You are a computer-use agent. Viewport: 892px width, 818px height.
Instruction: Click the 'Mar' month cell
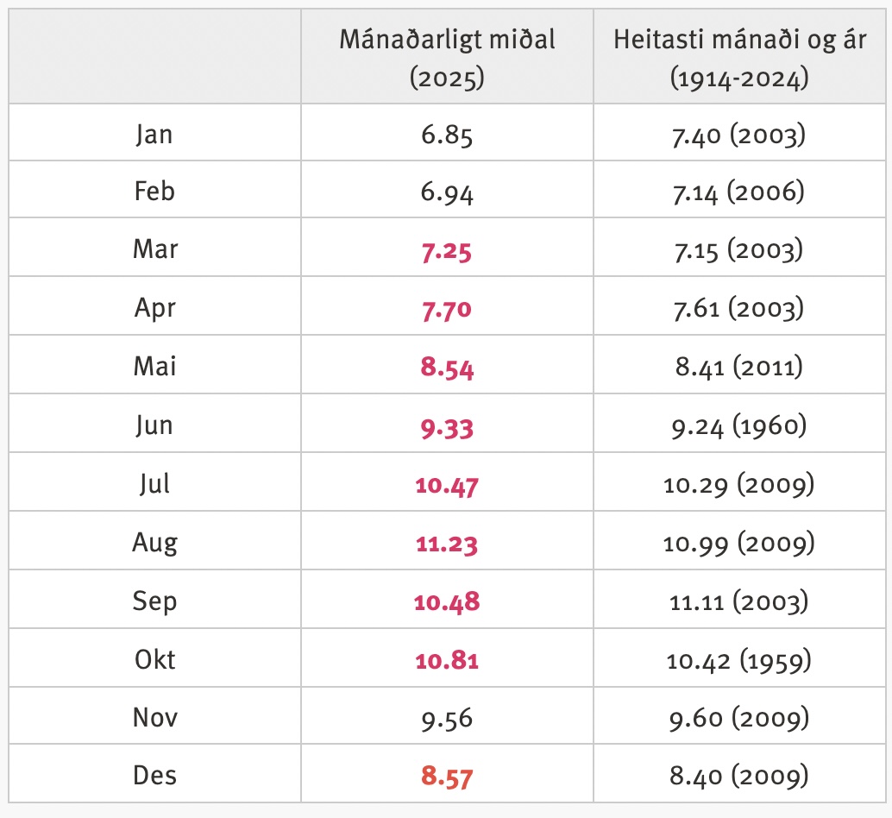154,249
